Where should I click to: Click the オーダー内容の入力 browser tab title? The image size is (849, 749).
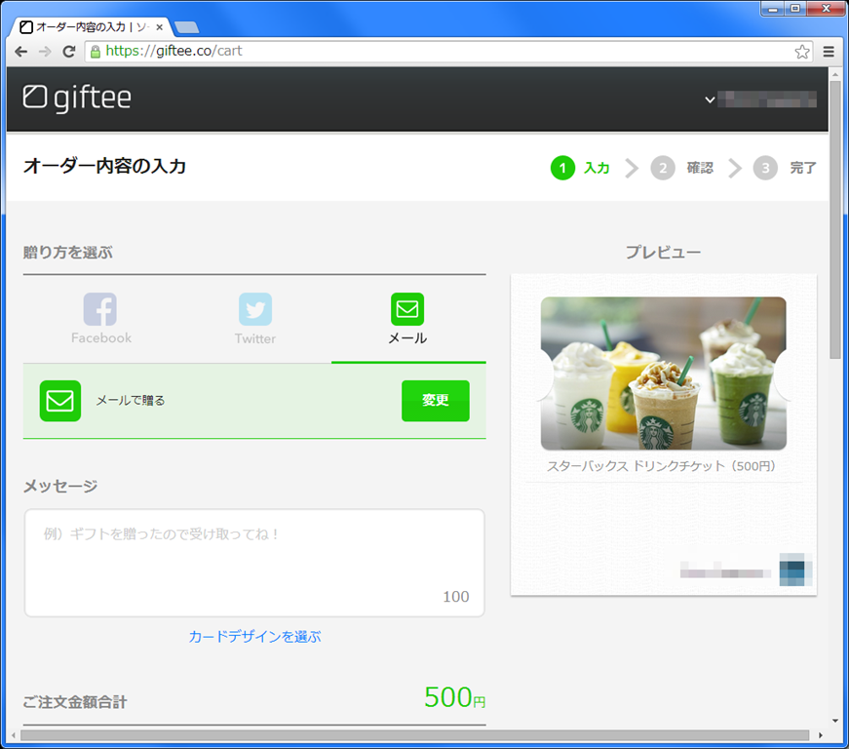92,27
